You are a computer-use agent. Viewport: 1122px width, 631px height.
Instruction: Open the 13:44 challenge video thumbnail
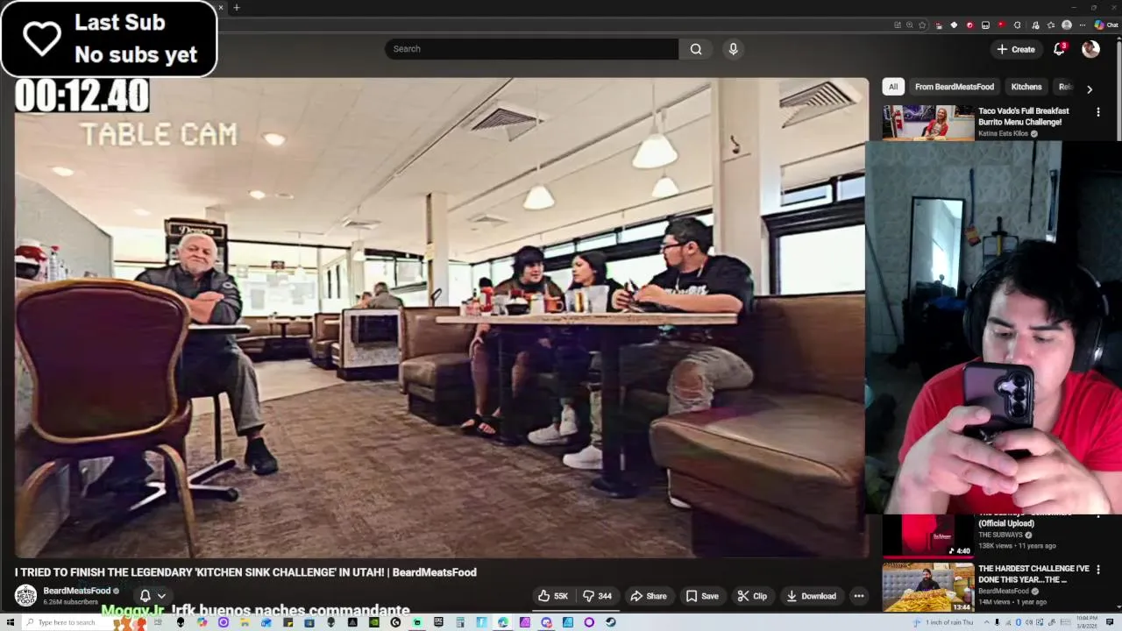pos(927,587)
